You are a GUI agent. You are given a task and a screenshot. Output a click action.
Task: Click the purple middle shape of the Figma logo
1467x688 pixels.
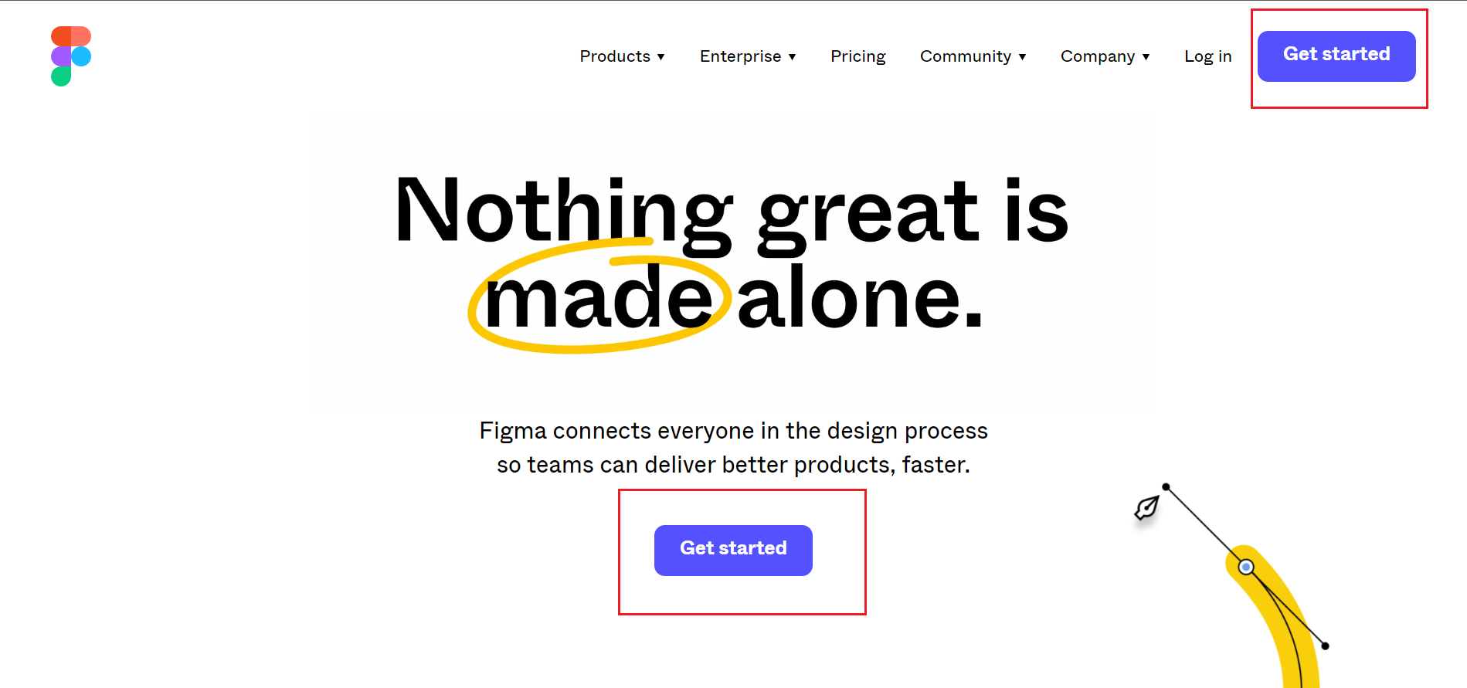(60, 56)
